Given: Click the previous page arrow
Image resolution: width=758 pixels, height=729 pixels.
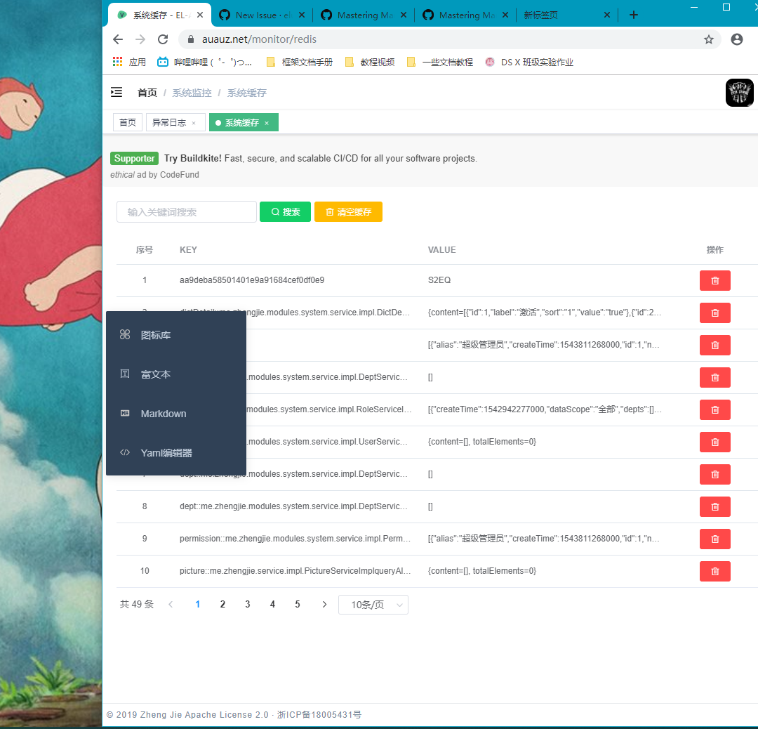Looking at the screenshot, I should (x=171, y=604).
